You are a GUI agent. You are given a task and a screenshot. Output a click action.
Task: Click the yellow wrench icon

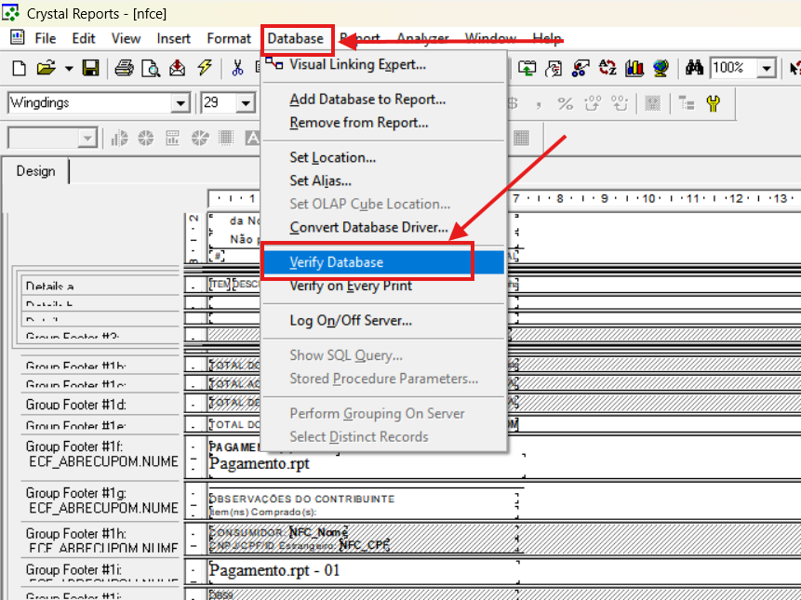click(713, 103)
